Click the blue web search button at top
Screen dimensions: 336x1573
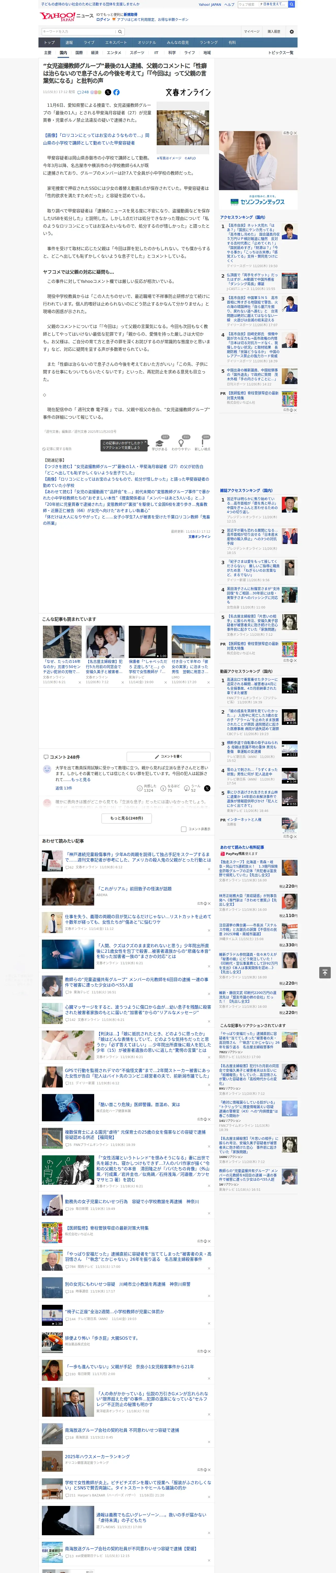(x=292, y=4)
